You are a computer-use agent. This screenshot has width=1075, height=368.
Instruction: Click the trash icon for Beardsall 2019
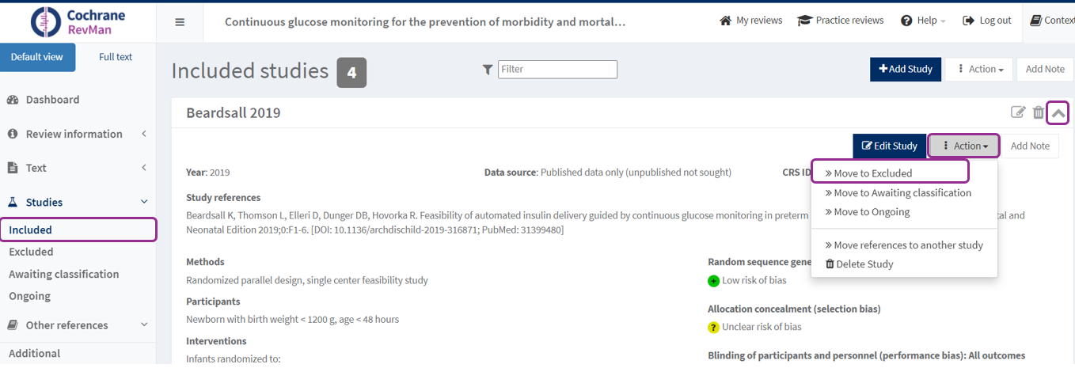[x=1038, y=112]
